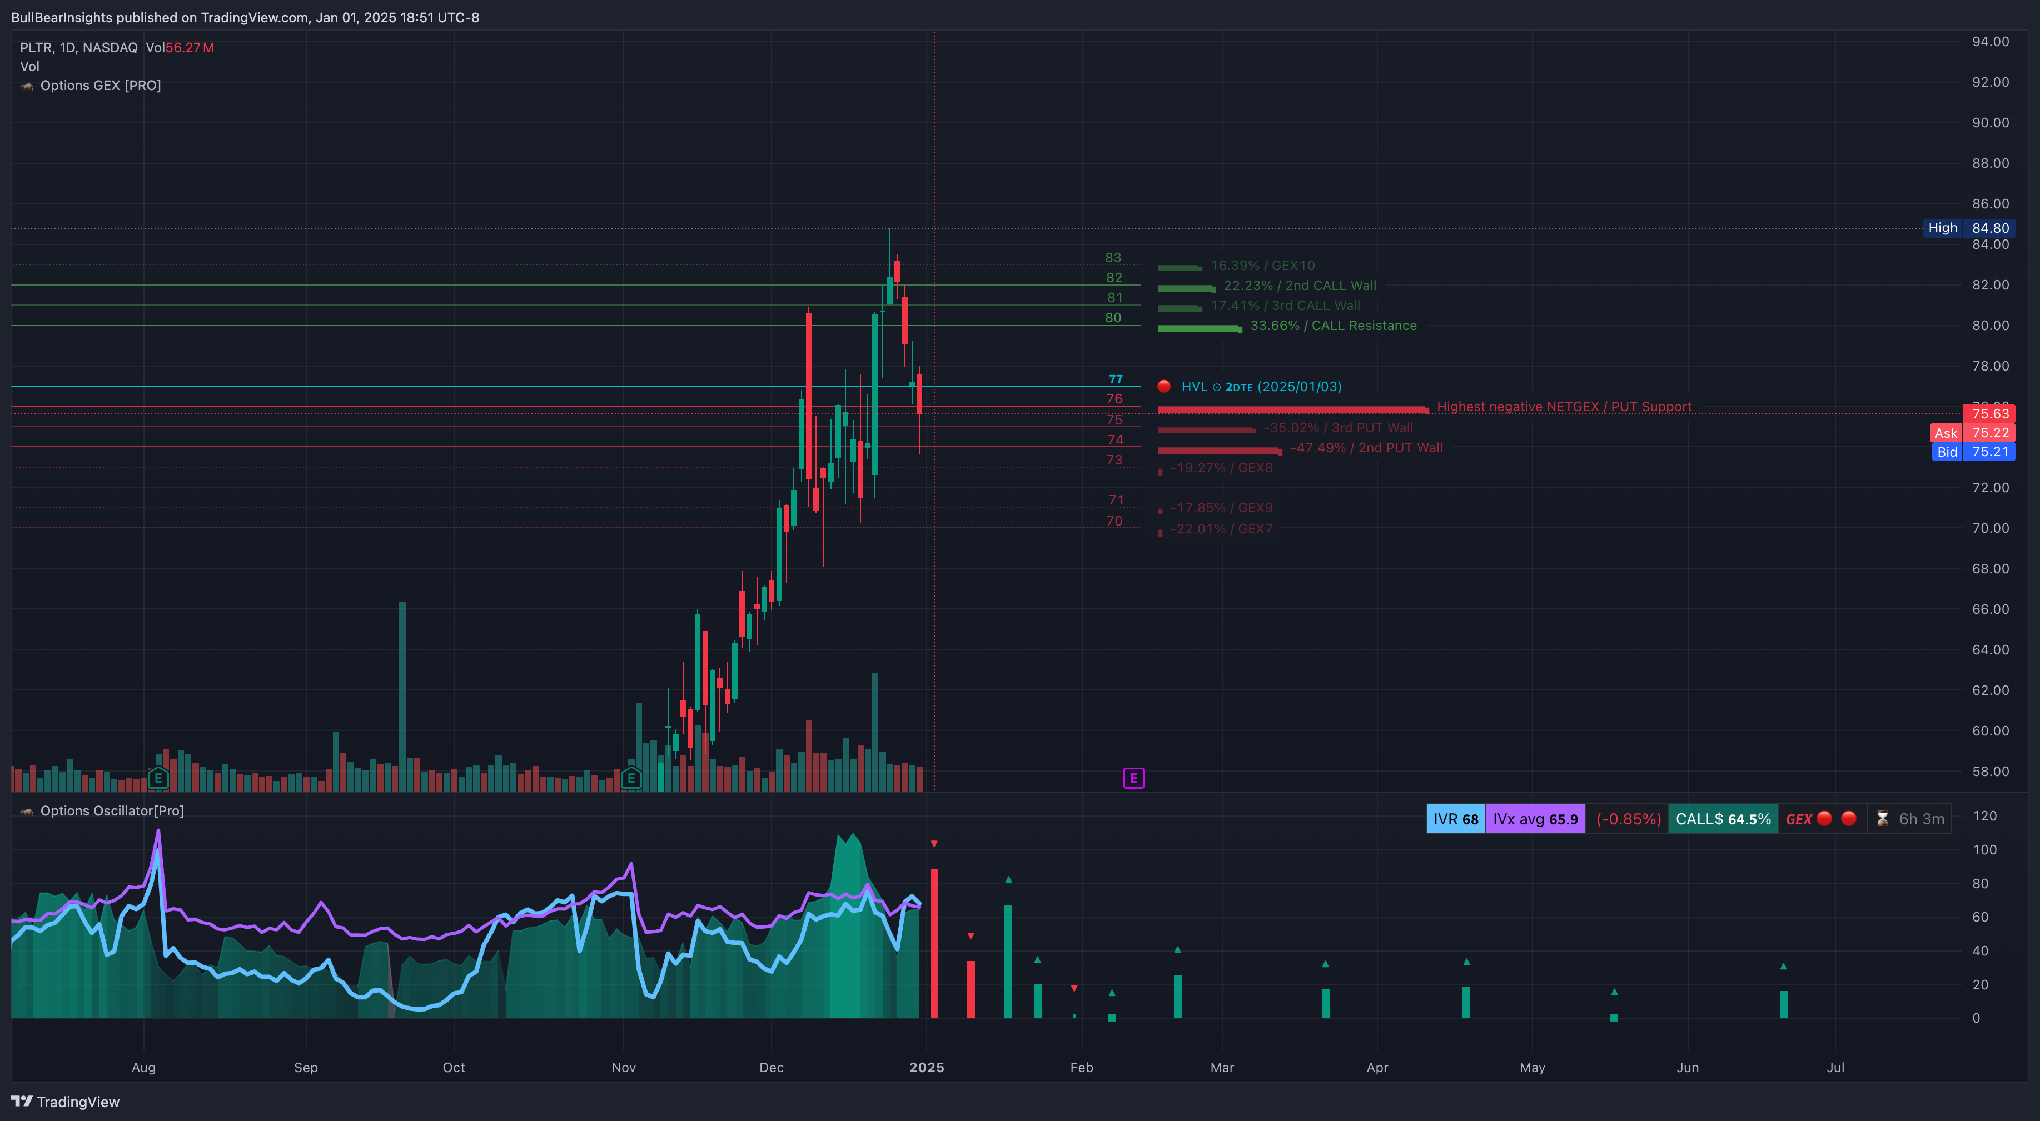This screenshot has height=1121, width=2040.
Task: Click the IVx avg 65.9 badge
Action: click(1535, 819)
